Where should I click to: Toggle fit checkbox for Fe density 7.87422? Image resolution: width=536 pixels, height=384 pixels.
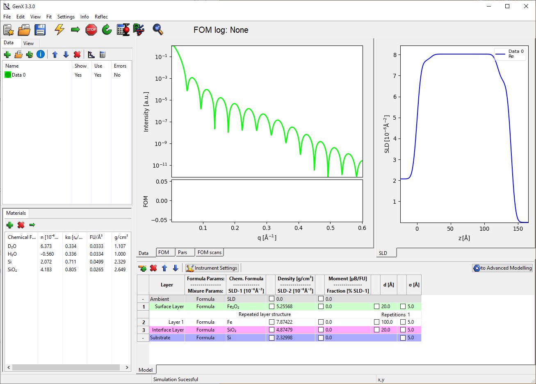point(271,322)
